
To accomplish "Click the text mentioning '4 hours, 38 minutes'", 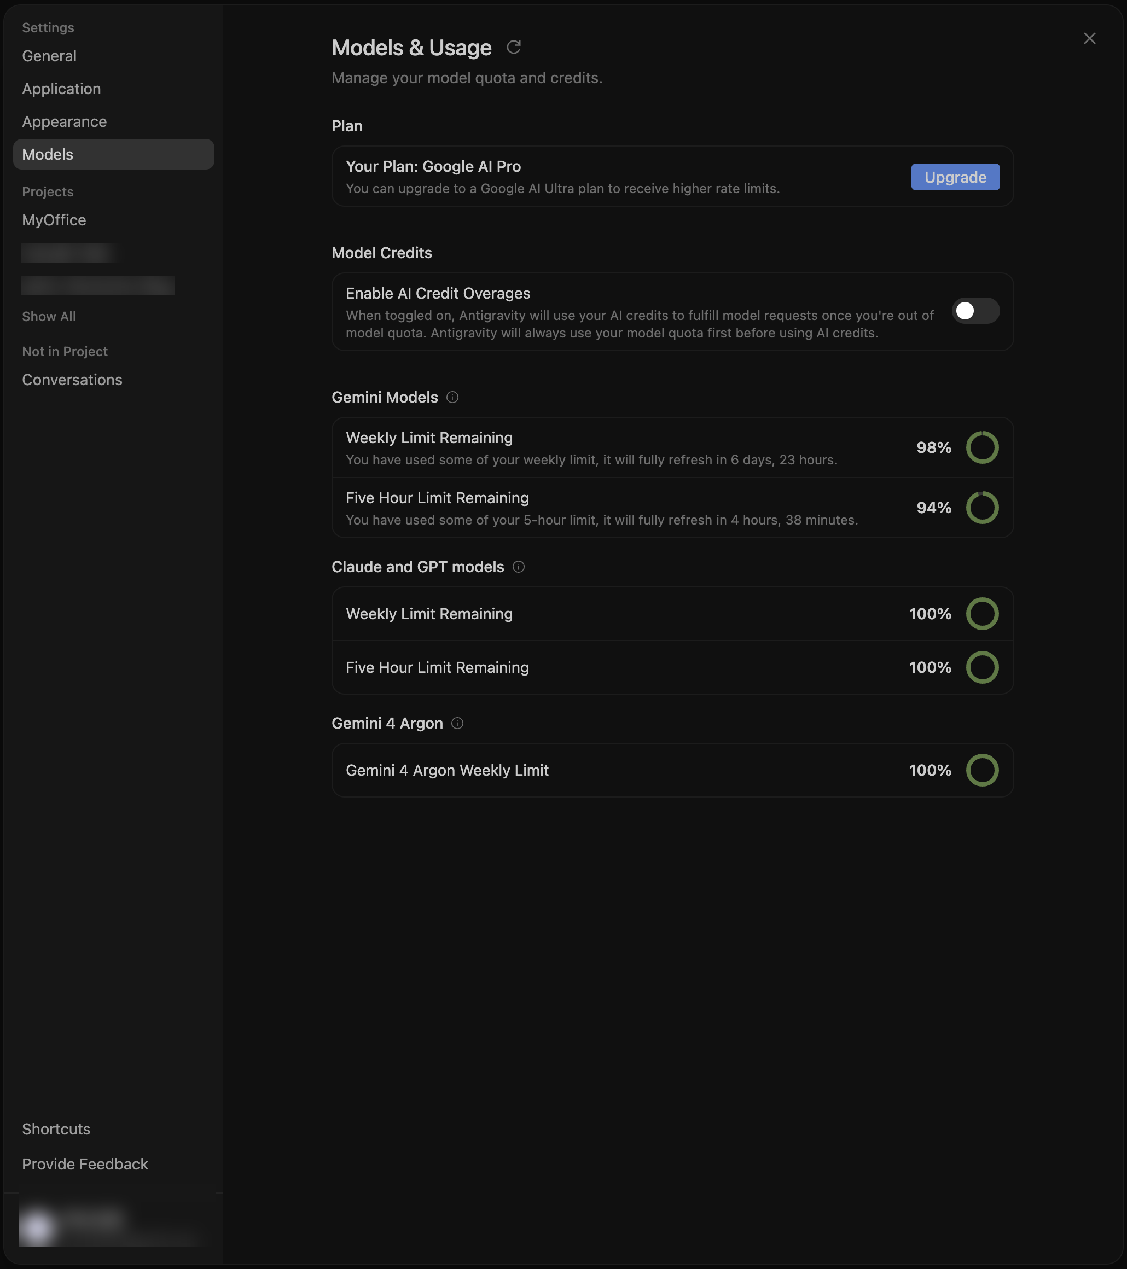I will (x=602, y=520).
